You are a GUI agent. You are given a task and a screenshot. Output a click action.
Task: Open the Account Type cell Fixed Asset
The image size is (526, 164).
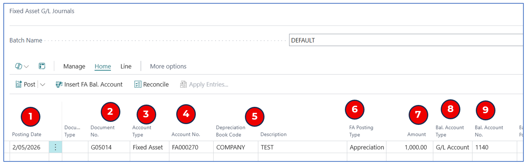click(x=148, y=147)
